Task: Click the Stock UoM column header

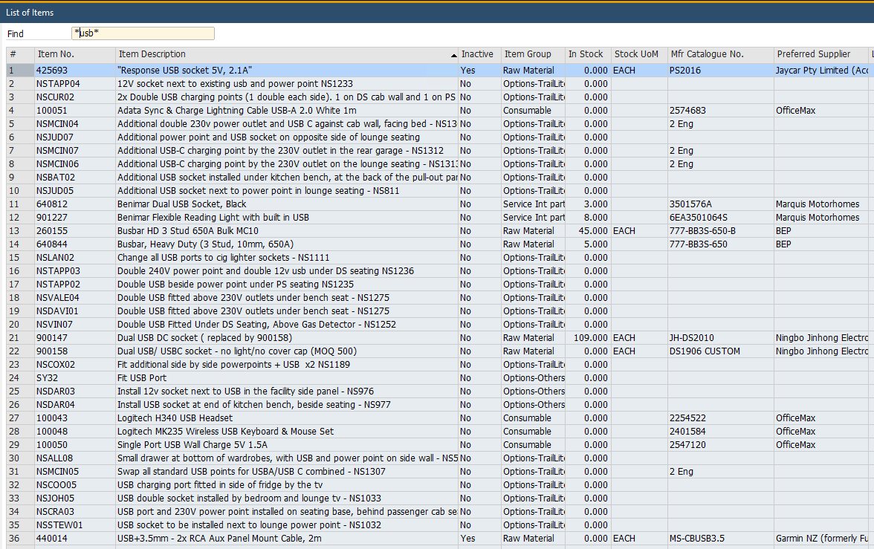Action: click(636, 54)
